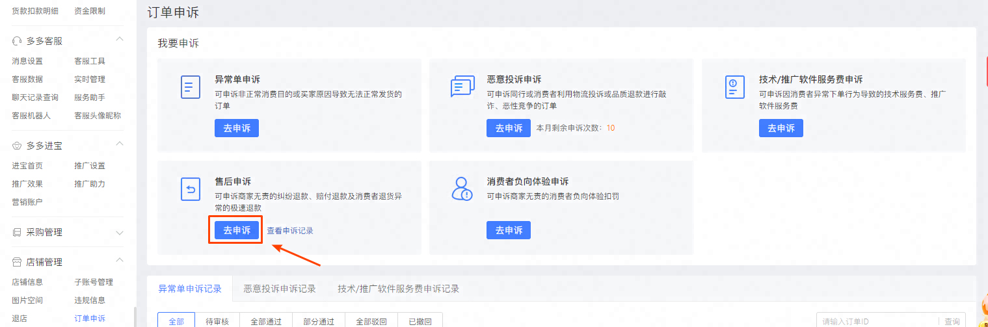Open 违规信息 in sidebar
The width and height of the screenshot is (988, 327).
click(90, 300)
